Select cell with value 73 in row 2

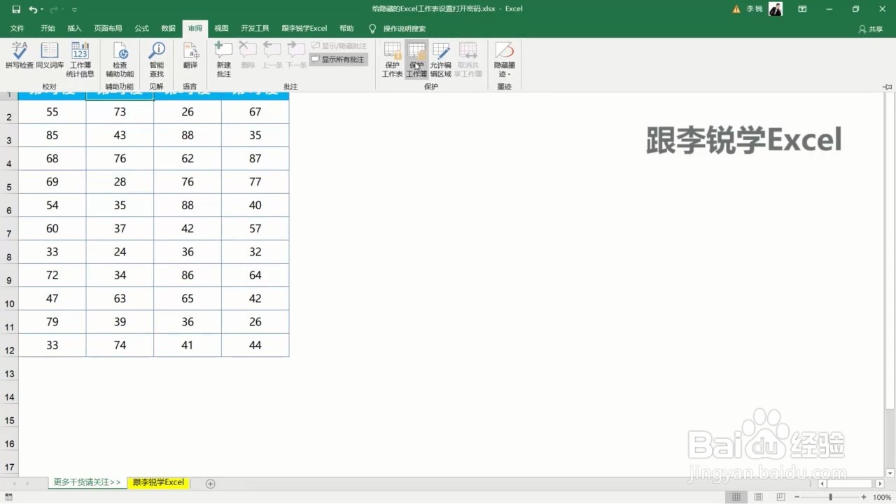[120, 112]
